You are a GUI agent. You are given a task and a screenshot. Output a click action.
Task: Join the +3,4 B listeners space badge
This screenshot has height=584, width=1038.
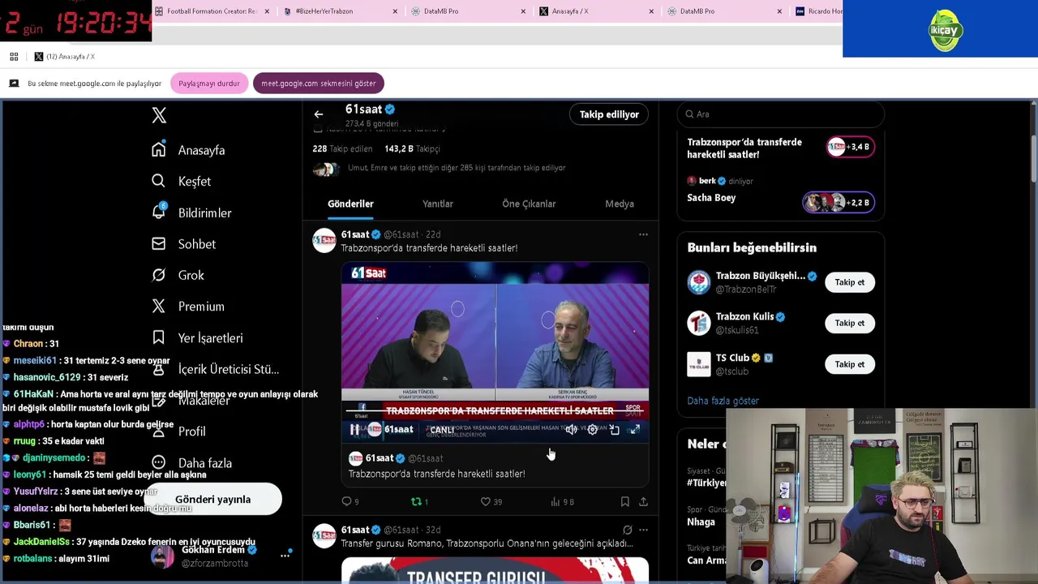[850, 147]
